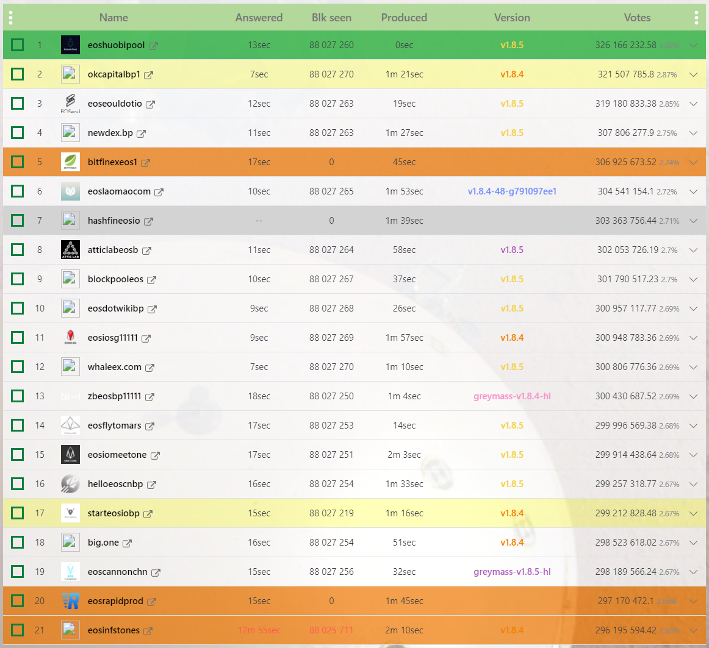Sort by the Version column header

pos(512,18)
